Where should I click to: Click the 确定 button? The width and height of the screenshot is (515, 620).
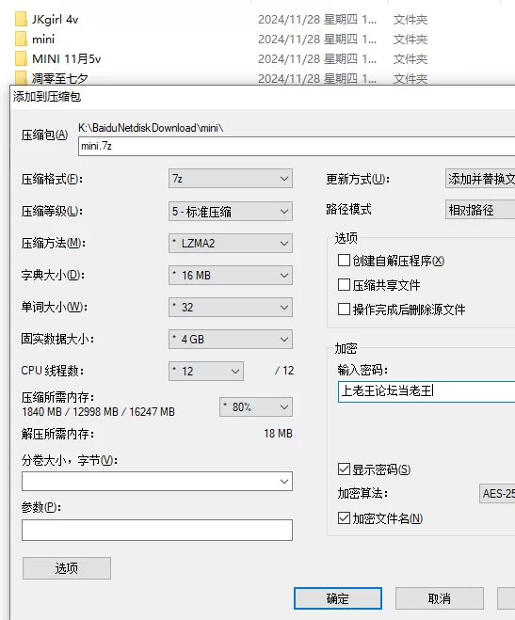(338, 598)
